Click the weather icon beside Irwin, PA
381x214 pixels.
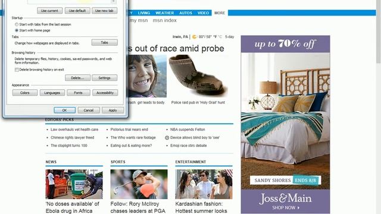pyautogui.click(x=195, y=37)
